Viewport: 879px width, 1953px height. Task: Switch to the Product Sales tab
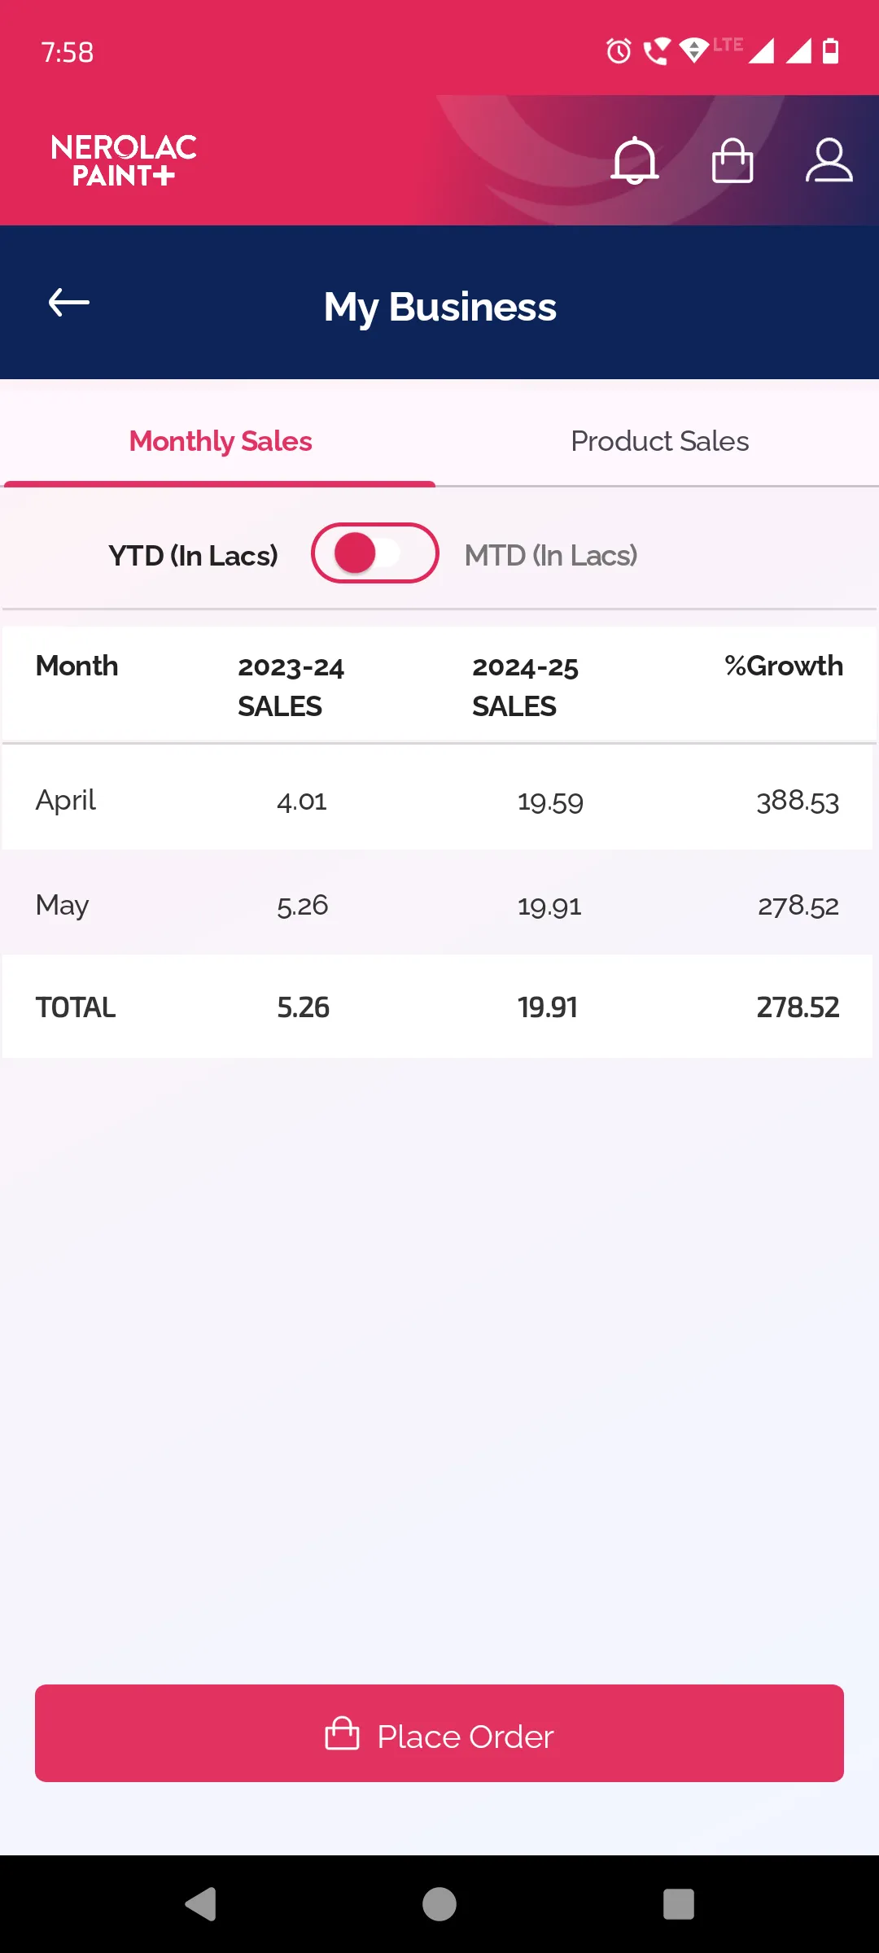click(x=659, y=441)
